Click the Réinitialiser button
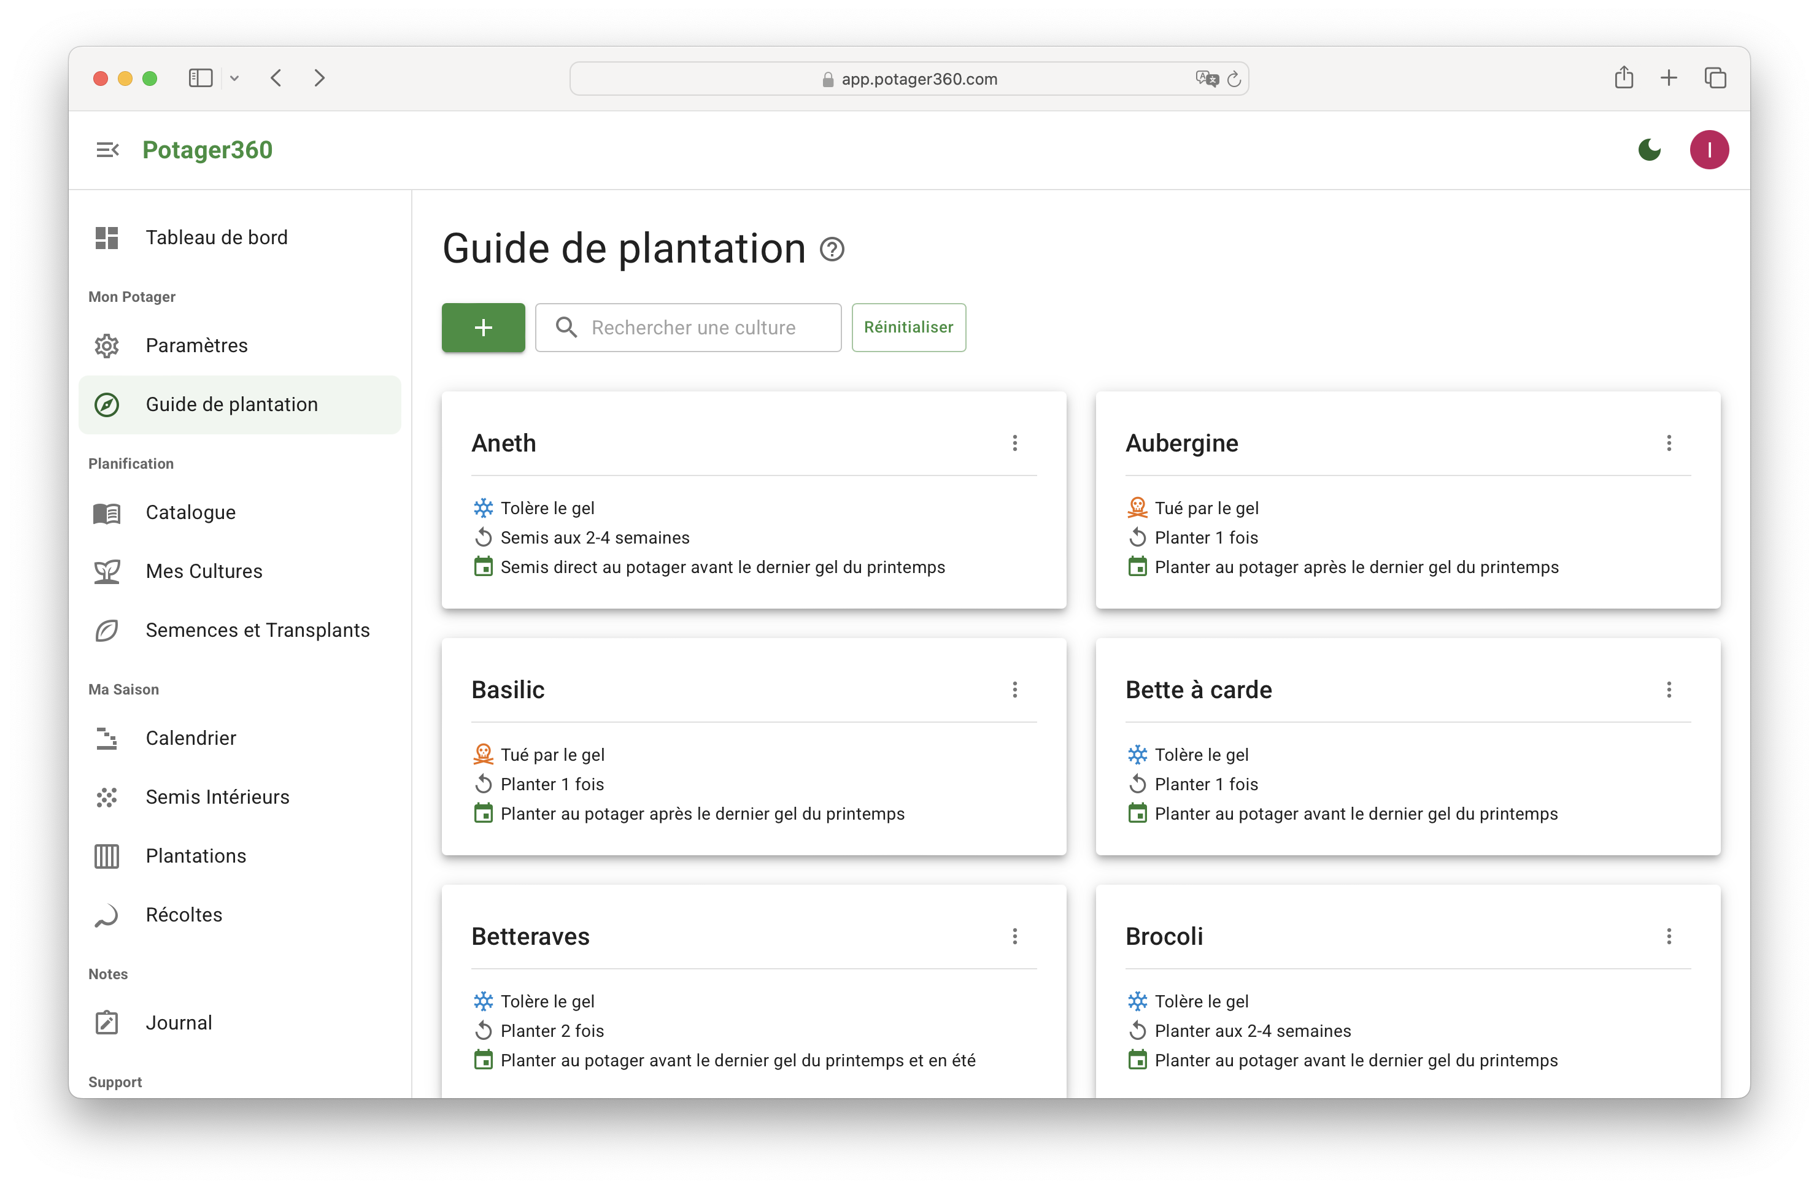The height and width of the screenshot is (1189, 1819). tap(908, 327)
